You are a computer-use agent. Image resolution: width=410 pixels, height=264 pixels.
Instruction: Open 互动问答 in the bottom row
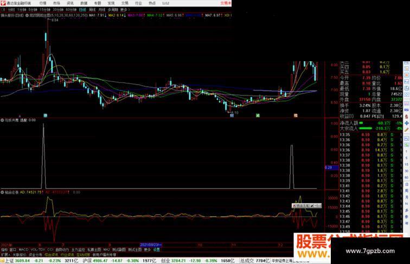[x=83, y=255]
